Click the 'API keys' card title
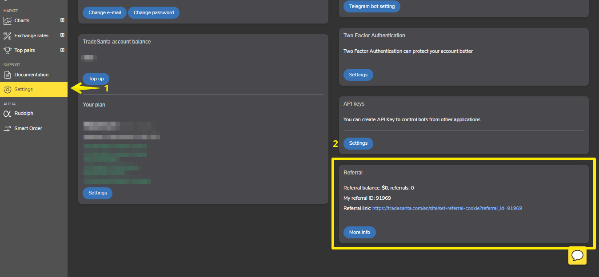599x277 pixels. tap(354, 104)
